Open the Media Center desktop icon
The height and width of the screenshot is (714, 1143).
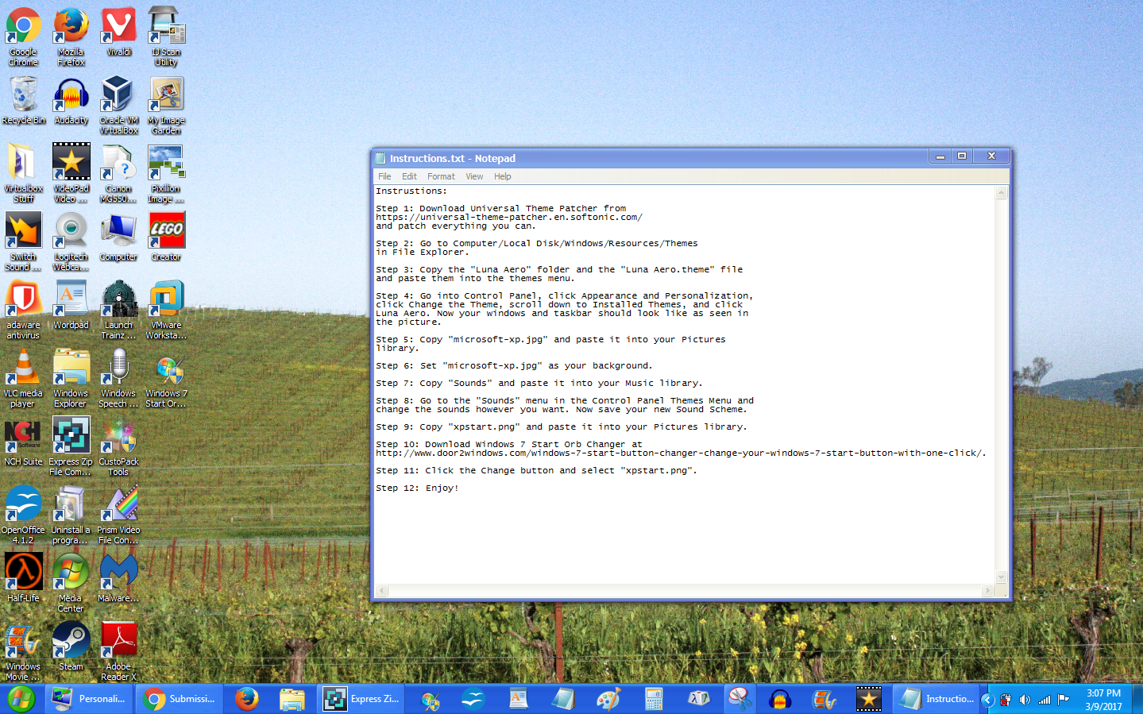click(71, 583)
